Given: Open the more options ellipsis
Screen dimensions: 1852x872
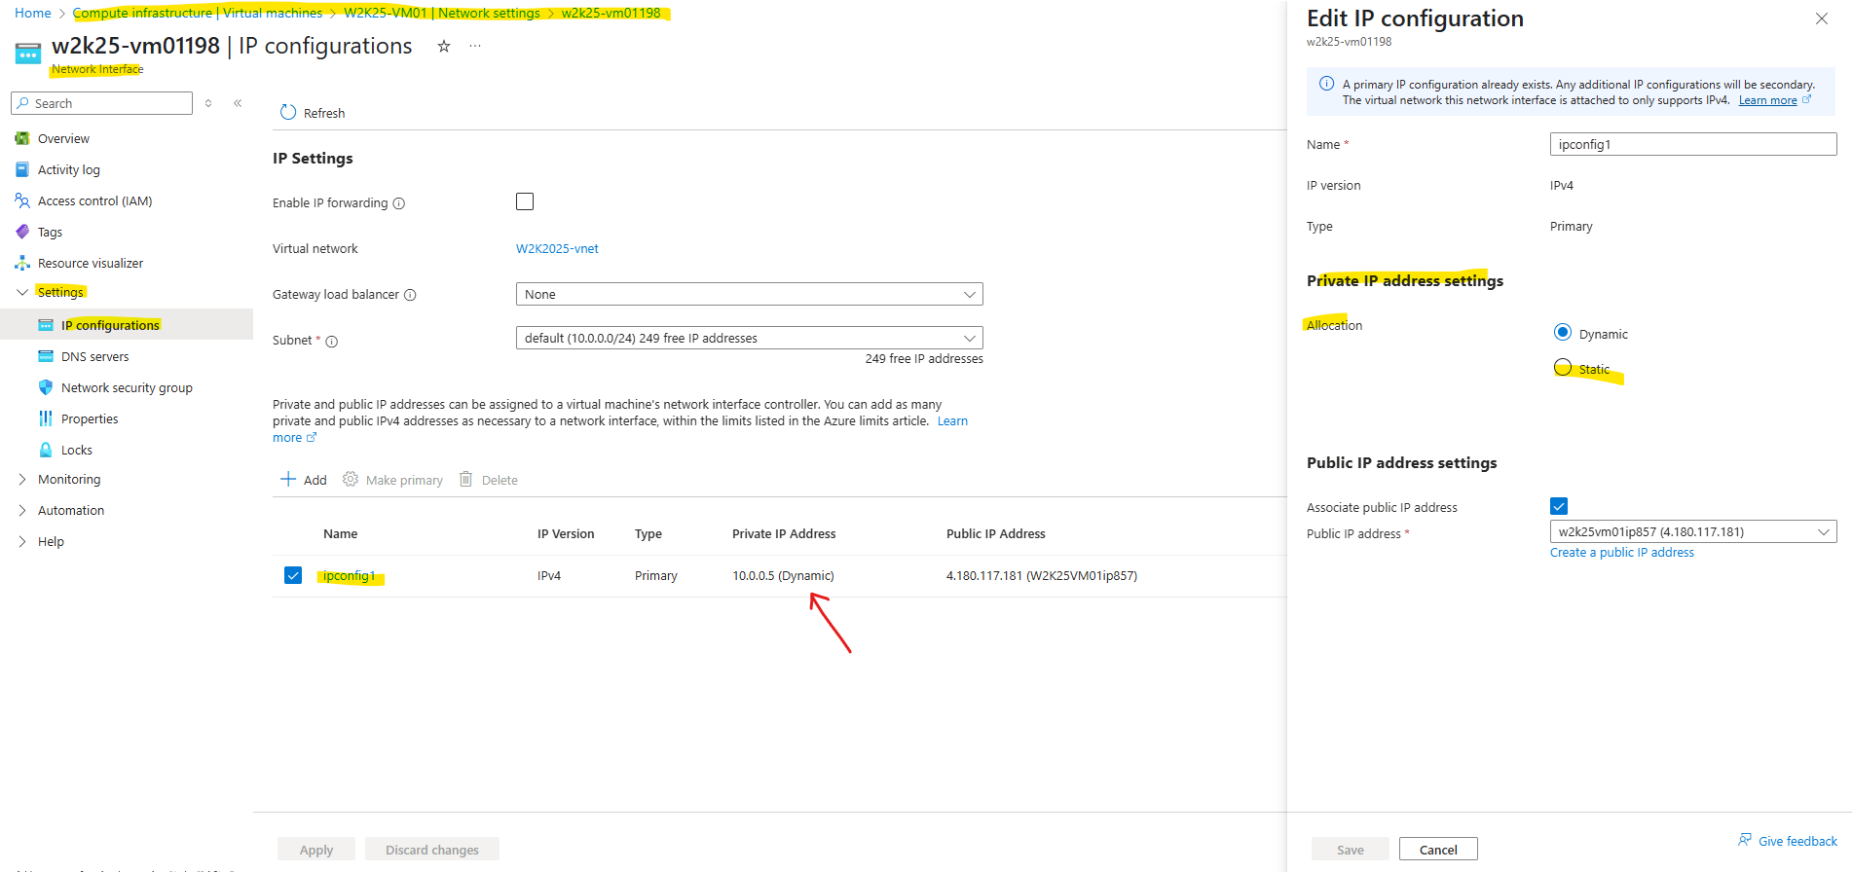Looking at the screenshot, I should tap(475, 46).
